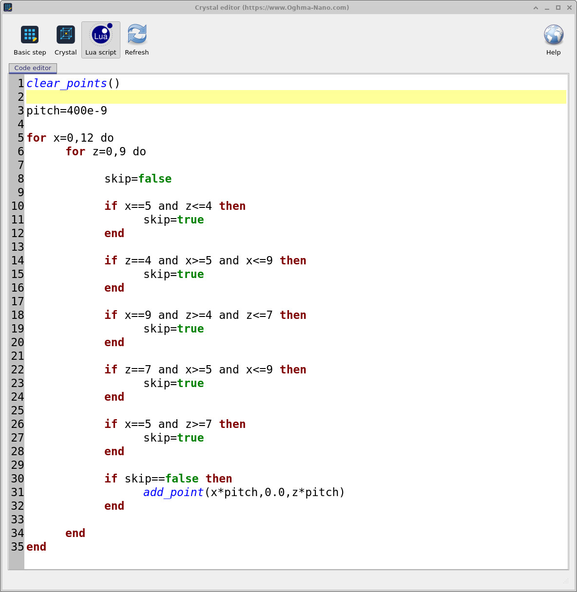Click the 'end' on line 12
This screenshot has width=577, height=592.
(114, 233)
